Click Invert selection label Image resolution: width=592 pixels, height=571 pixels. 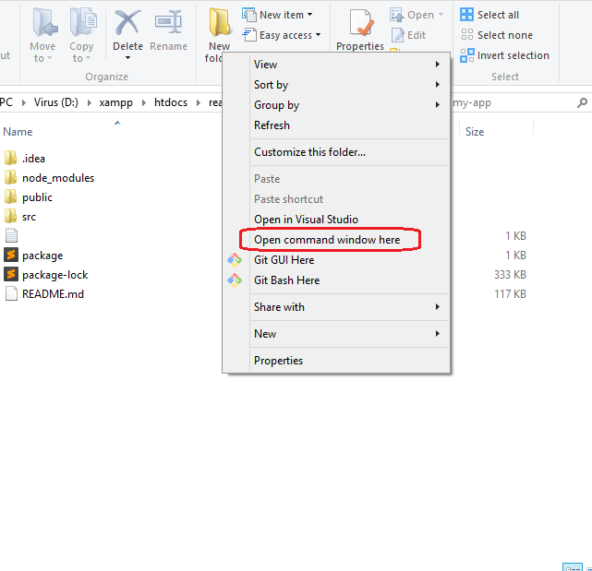point(513,55)
